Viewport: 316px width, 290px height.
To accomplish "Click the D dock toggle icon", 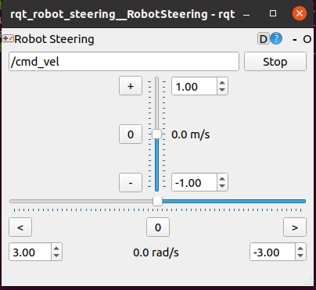I will [264, 39].
